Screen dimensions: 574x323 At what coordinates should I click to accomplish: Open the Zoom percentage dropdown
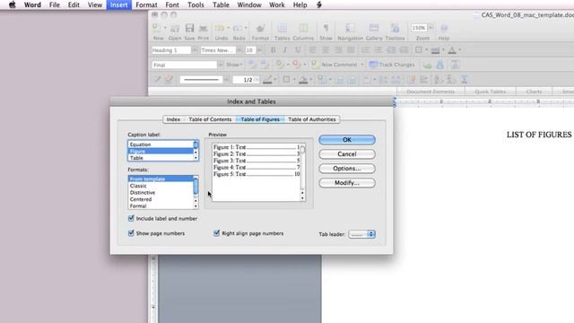tap(430, 28)
